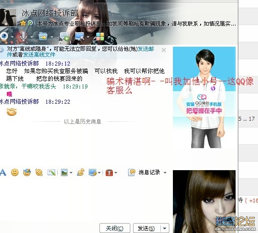
Task: Click the magic emoticon cowboy hat icon
Action: [27, 172]
